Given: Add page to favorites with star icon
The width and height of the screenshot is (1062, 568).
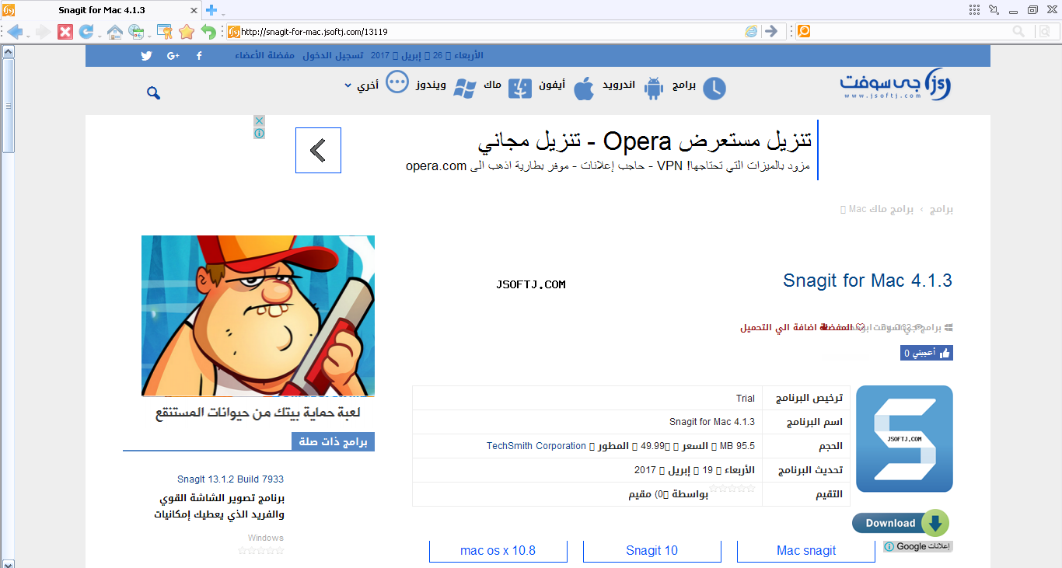Looking at the screenshot, I should tap(187, 32).
